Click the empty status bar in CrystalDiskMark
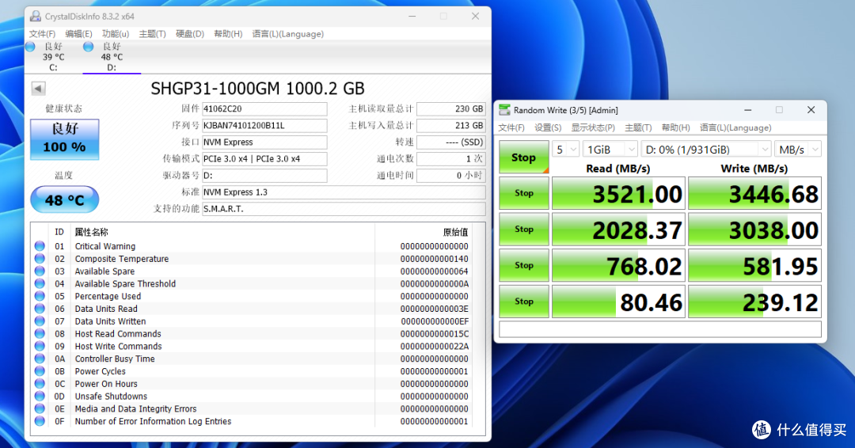The width and height of the screenshot is (855, 448). pos(659,329)
